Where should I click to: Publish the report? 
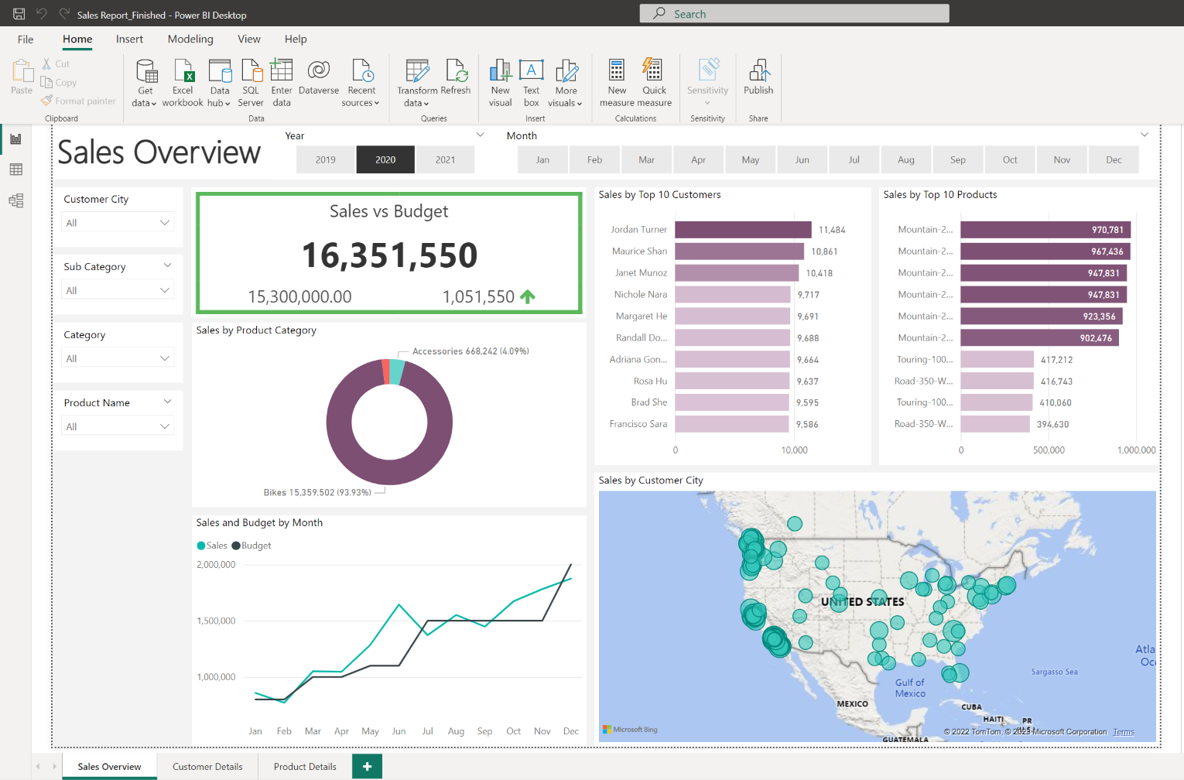(x=758, y=81)
